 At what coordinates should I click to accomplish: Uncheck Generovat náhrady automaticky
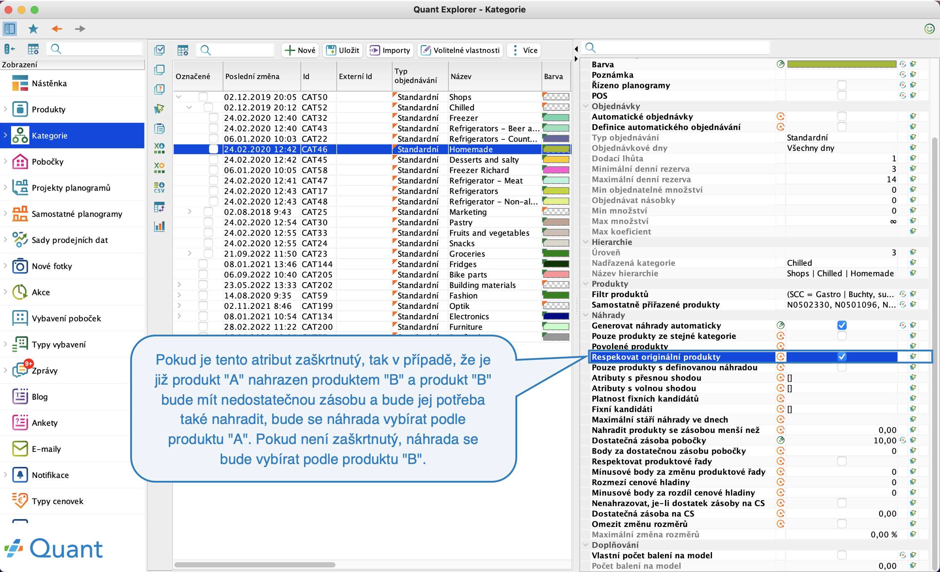[x=842, y=325]
